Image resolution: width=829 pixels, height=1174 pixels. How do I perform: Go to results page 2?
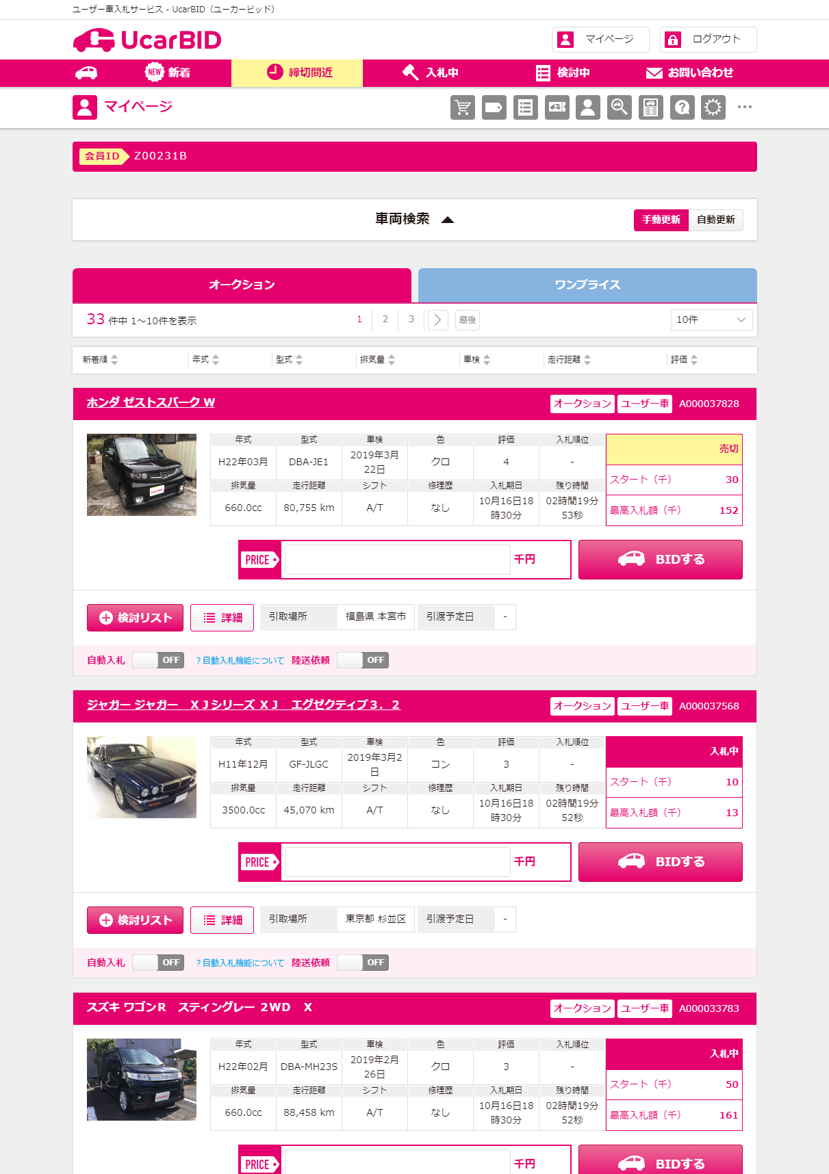385,319
